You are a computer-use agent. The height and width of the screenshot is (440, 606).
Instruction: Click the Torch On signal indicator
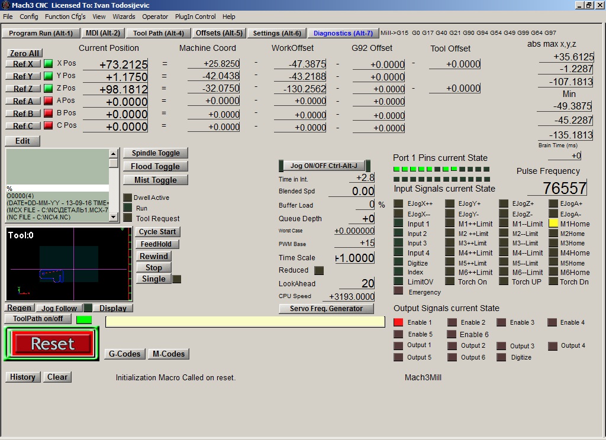pos(450,282)
